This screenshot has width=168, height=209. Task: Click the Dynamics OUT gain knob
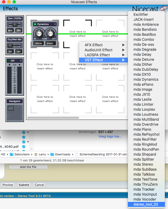pos(50,34)
